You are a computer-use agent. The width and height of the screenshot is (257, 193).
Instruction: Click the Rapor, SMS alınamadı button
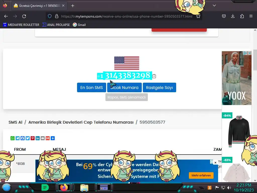[126, 97]
